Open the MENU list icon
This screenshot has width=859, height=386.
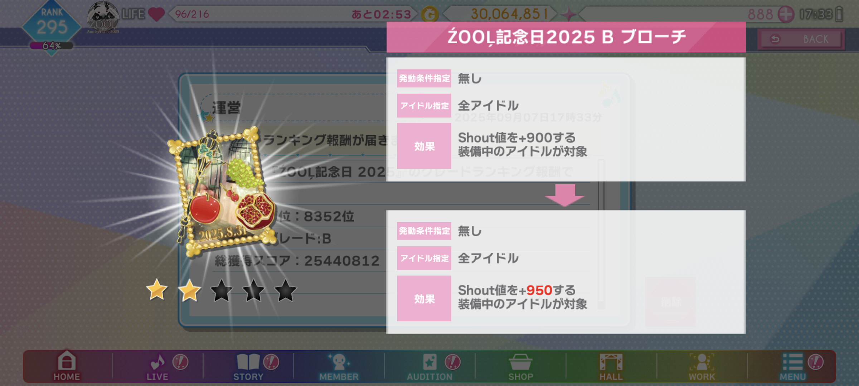coord(793,366)
